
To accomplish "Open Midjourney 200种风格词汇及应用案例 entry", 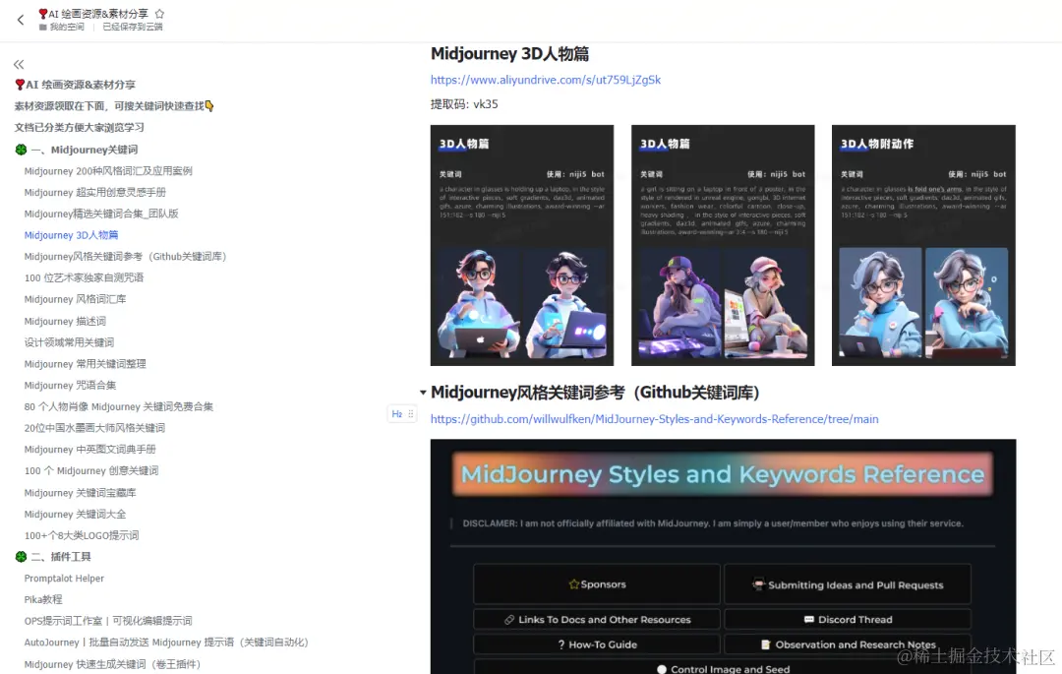I will coord(108,170).
